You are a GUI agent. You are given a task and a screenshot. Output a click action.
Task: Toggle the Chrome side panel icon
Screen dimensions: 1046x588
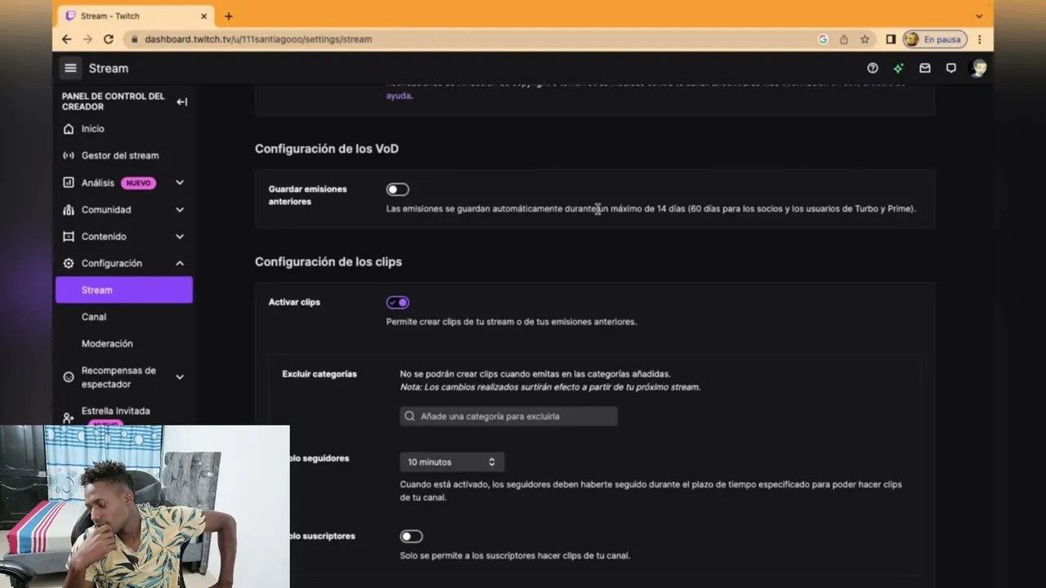[x=891, y=39]
